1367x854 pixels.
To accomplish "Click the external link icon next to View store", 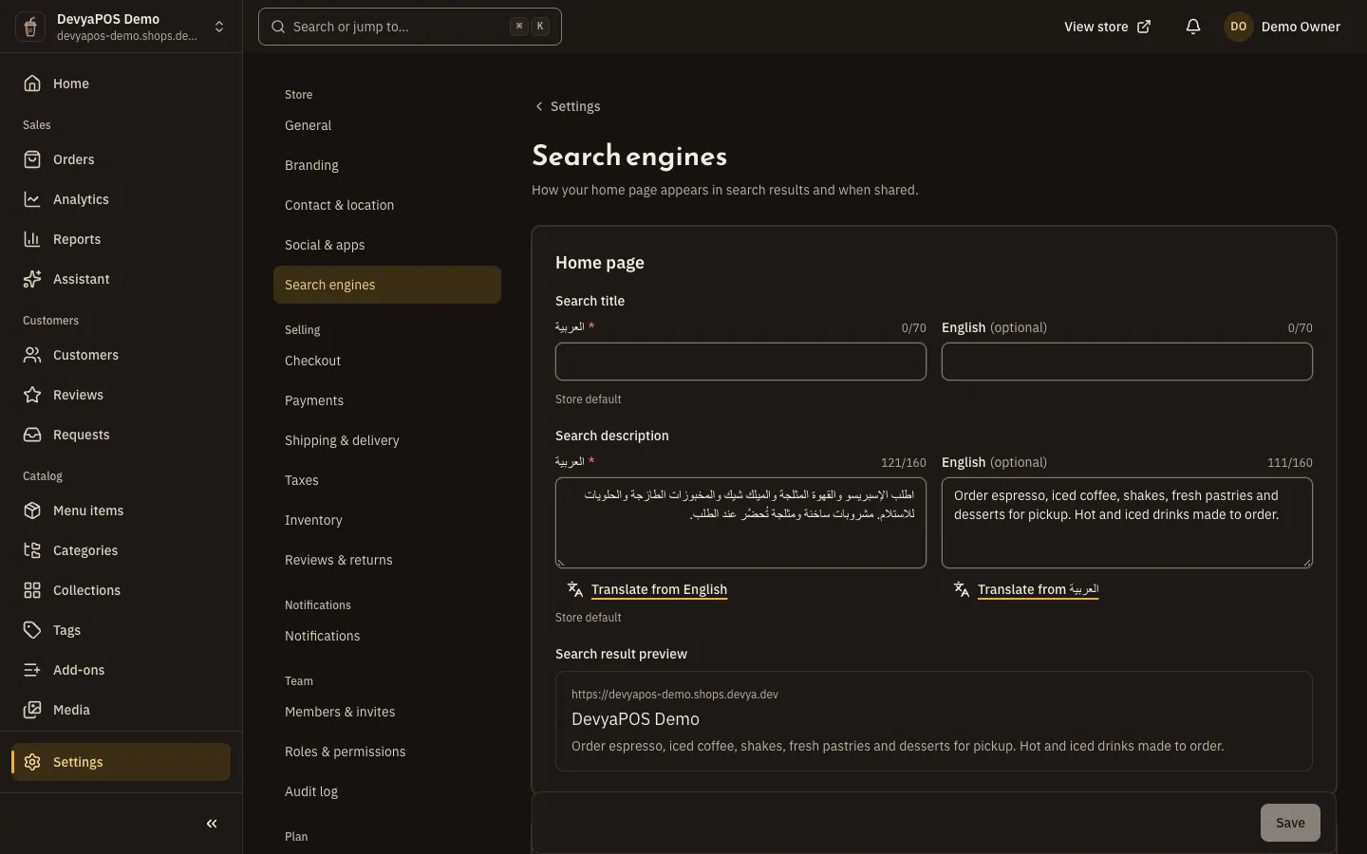I will (x=1144, y=27).
